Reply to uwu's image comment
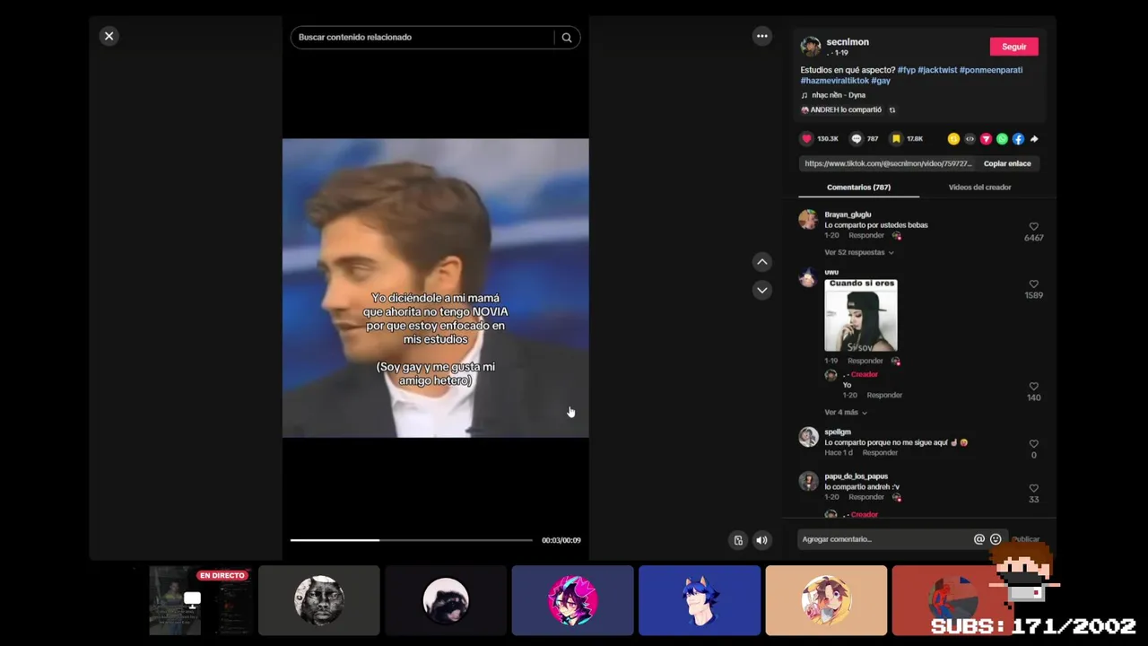The height and width of the screenshot is (646, 1148). point(865,361)
